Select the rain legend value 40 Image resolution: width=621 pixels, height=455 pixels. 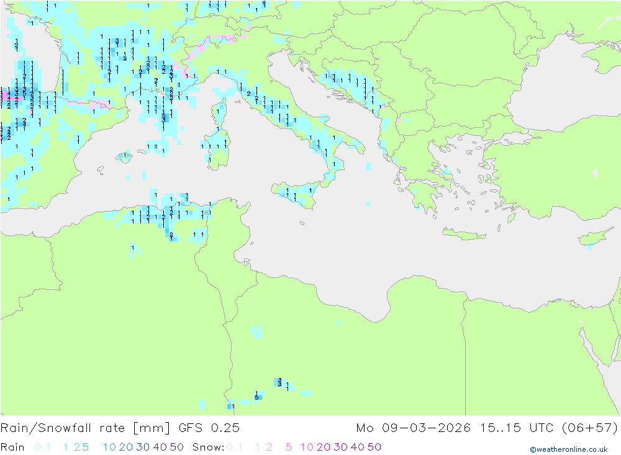(x=160, y=447)
